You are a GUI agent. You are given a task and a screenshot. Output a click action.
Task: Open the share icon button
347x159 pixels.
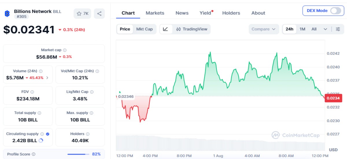pyautogui.click(x=99, y=13)
